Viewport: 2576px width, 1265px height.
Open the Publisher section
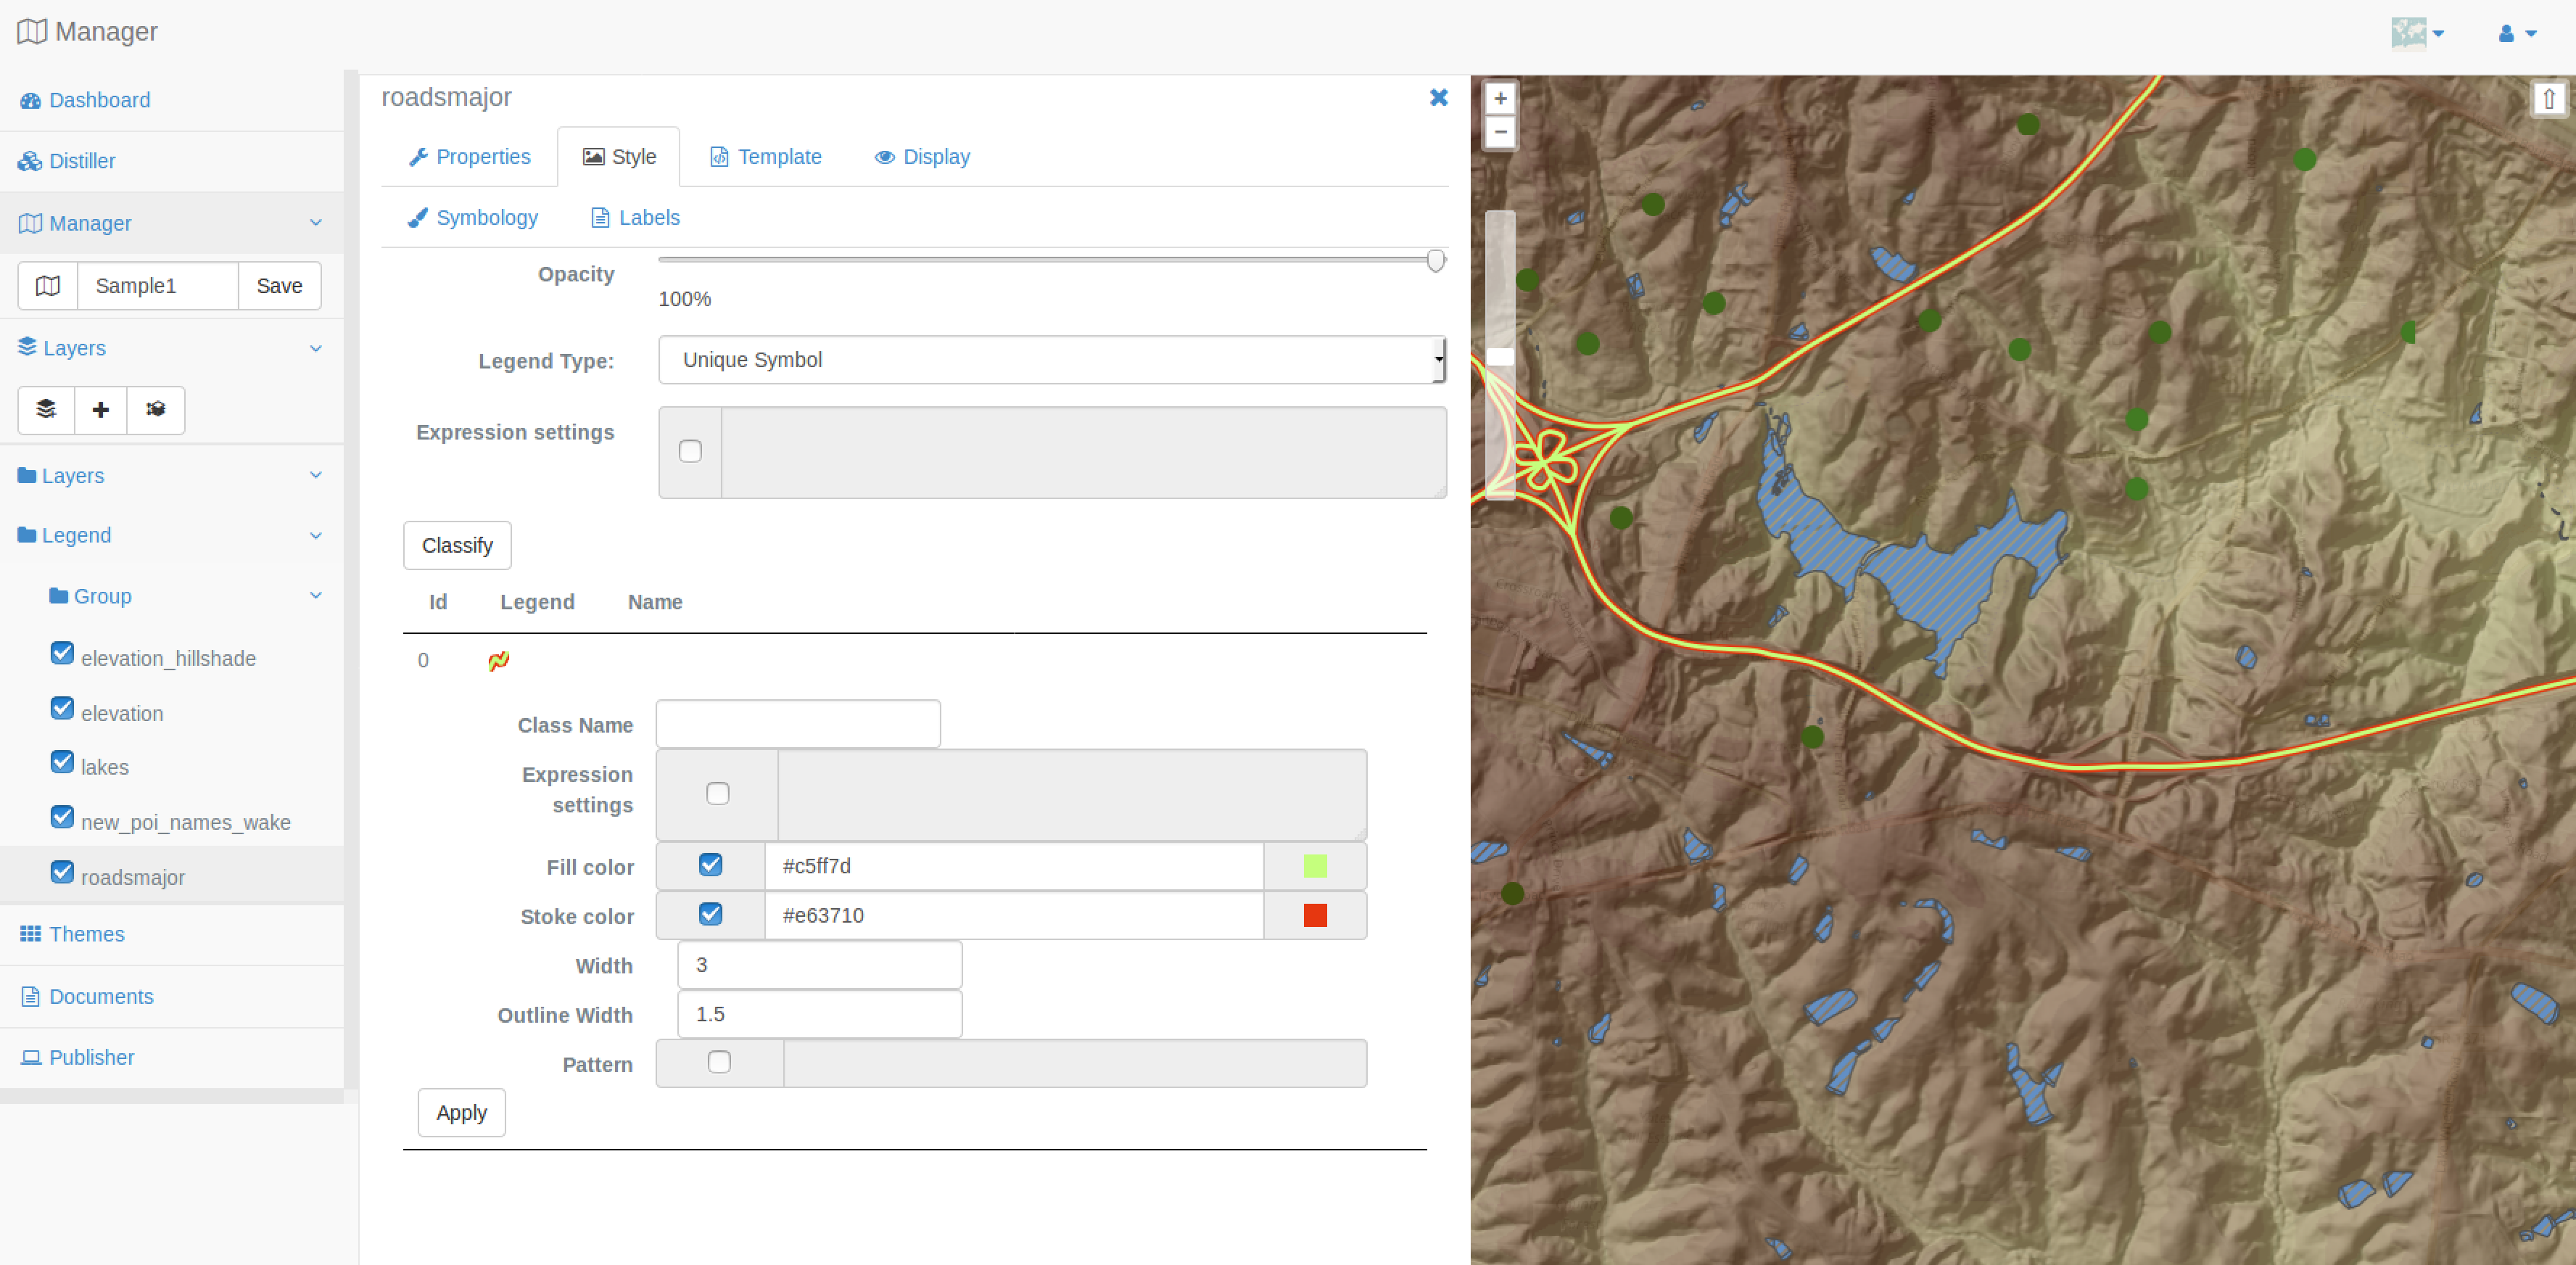click(91, 1057)
